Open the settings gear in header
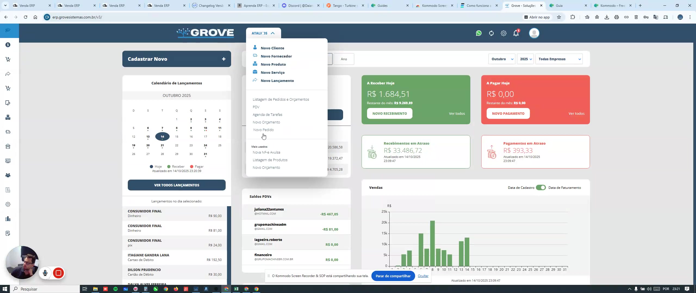Viewport: 696px width, 293px height. pyautogui.click(x=504, y=33)
